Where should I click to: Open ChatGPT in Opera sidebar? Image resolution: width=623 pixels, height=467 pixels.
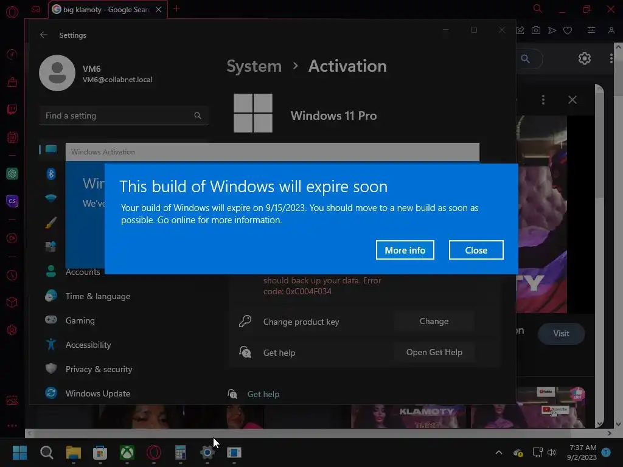click(12, 174)
